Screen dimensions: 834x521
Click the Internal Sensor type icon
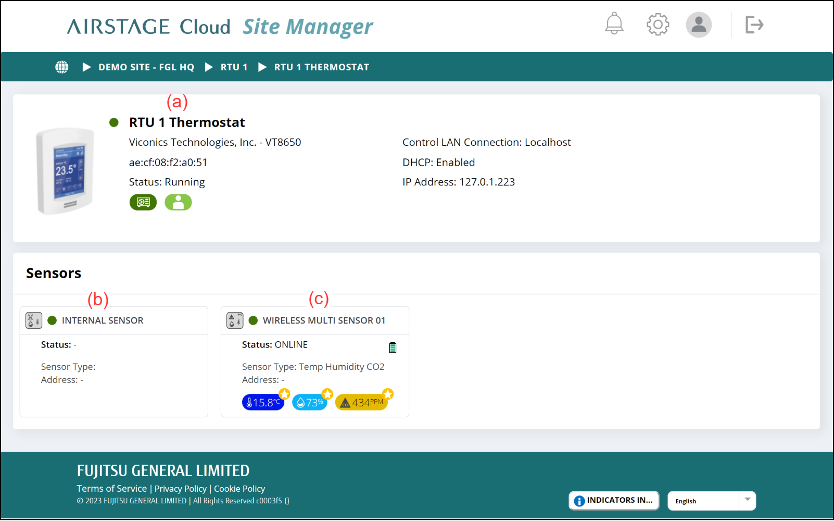pyautogui.click(x=34, y=320)
